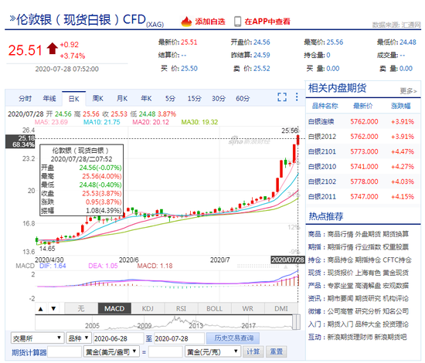Open the 白银2012 futures row
This screenshot has width=425, height=363.
click(x=362, y=136)
